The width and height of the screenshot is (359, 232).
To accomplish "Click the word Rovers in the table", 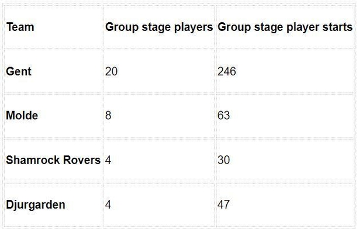I will [x=82, y=160].
